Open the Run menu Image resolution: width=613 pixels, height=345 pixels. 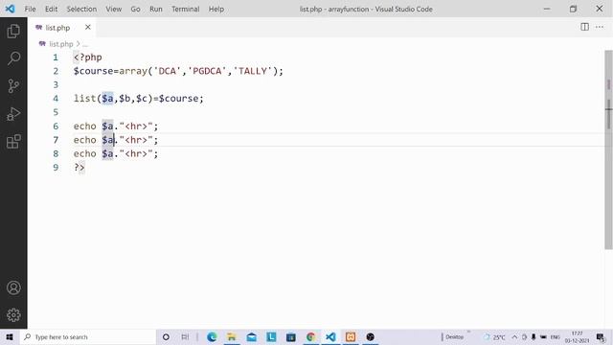pyautogui.click(x=155, y=9)
